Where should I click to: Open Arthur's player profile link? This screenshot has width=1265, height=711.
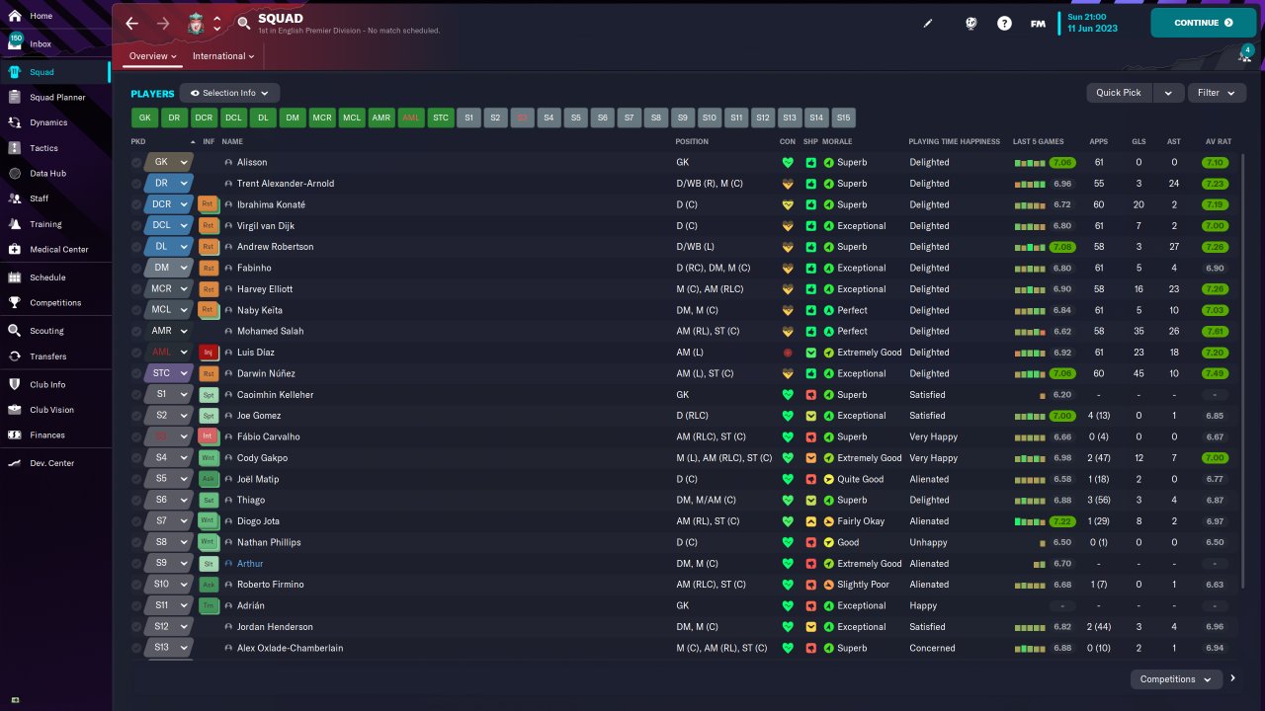click(250, 564)
